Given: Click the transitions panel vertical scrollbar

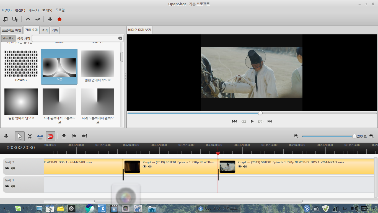Looking at the screenshot, I should pyautogui.click(x=122, y=57).
